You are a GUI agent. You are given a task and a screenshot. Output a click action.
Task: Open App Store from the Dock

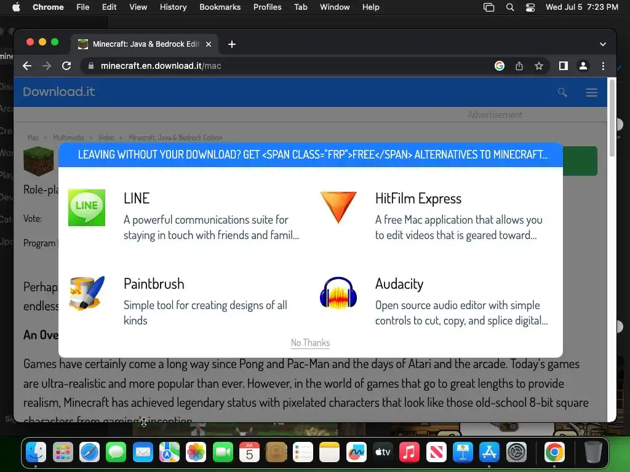(489, 452)
